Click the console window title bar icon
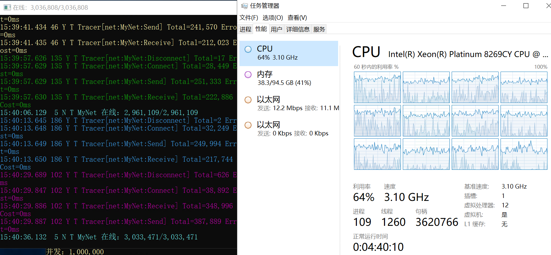551x255 pixels. coord(7,7)
